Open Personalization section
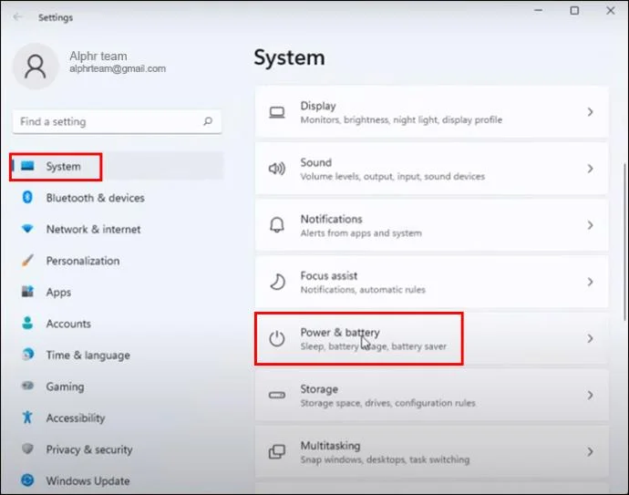The image size is (629, 495). coord(117,261)
